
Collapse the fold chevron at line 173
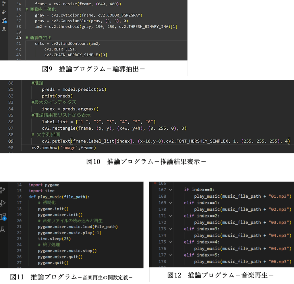pyautogui.click(x=170, y=229)
